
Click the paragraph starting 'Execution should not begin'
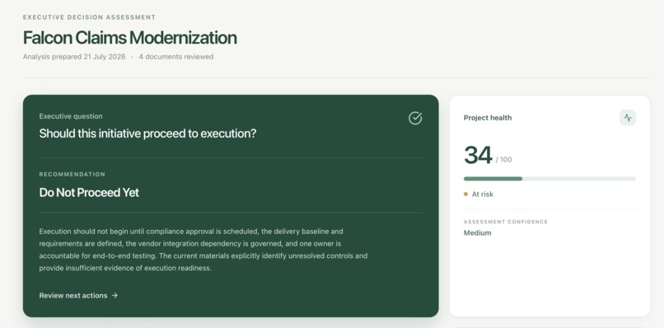(x=203, y=250)
